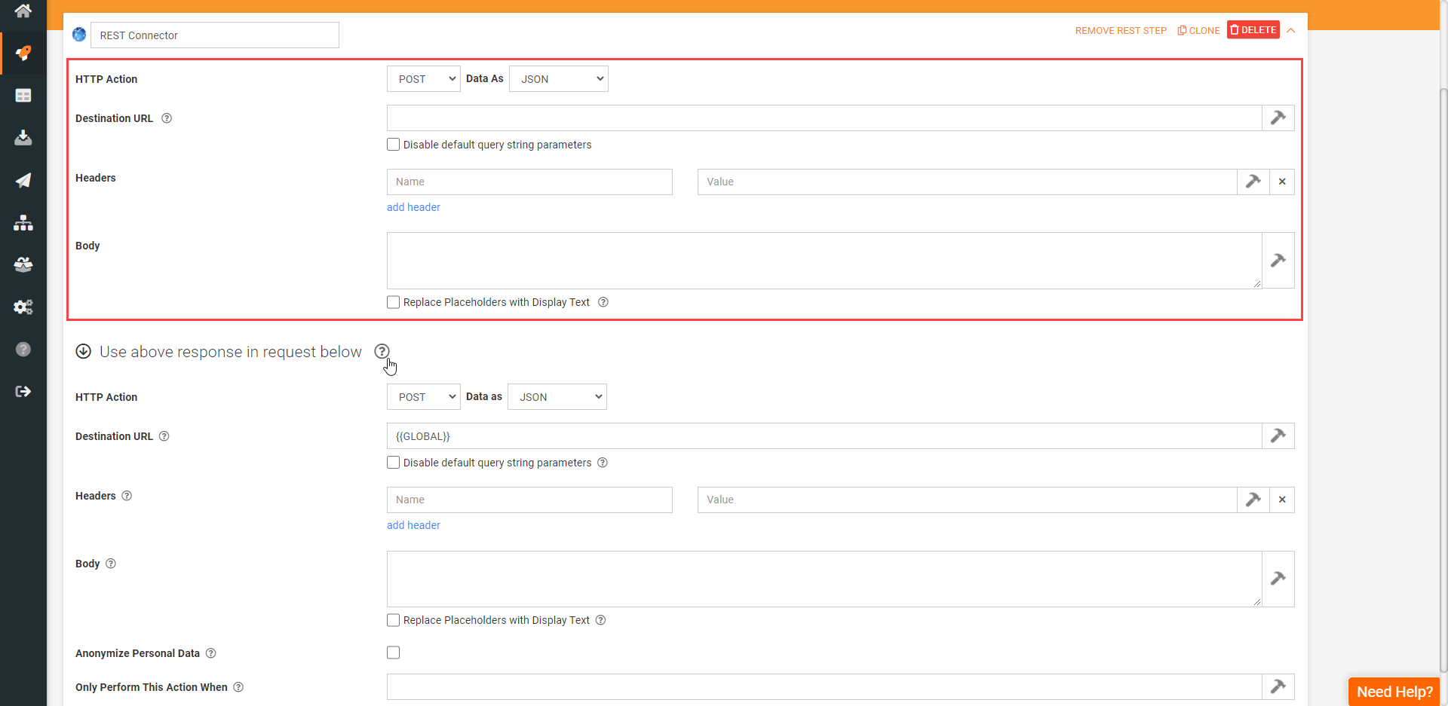
Task: Open placeholder hammer for Only Perform This Action When
Action: 1278,686
